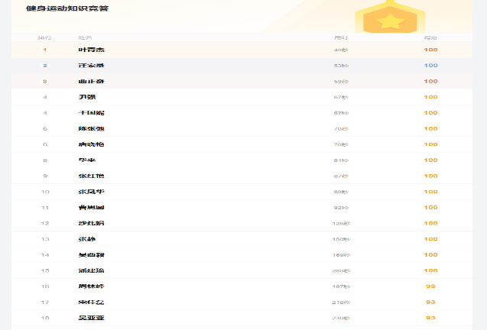487x330 pixels.
Task: Select the name 张红艳 in rank 9 row
Action: coord(91,176)
